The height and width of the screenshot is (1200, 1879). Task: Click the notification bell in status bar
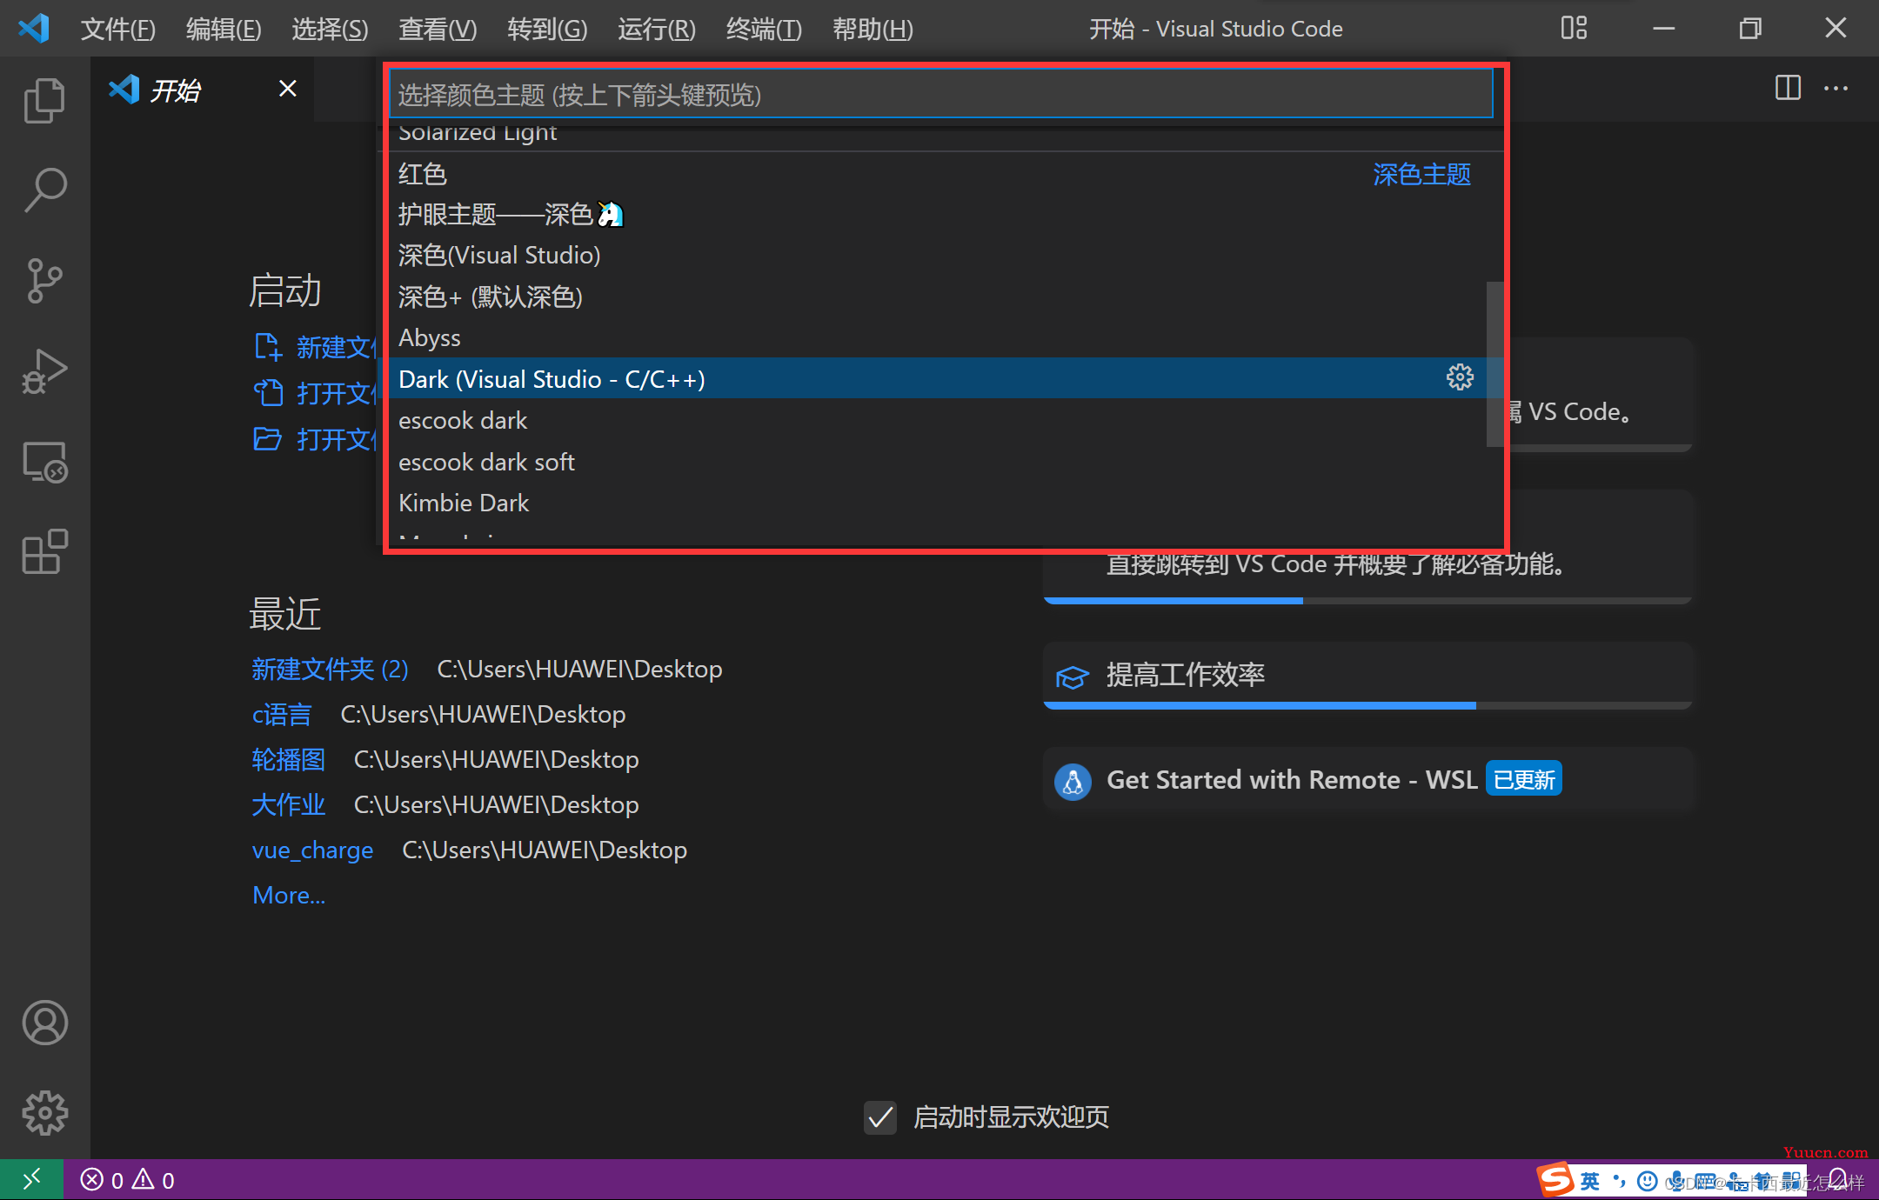(1838, 1180)
